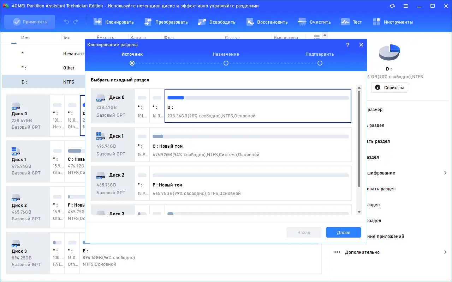Open Свойства for partition D:

pyautogui.click(x=389, y=87)
